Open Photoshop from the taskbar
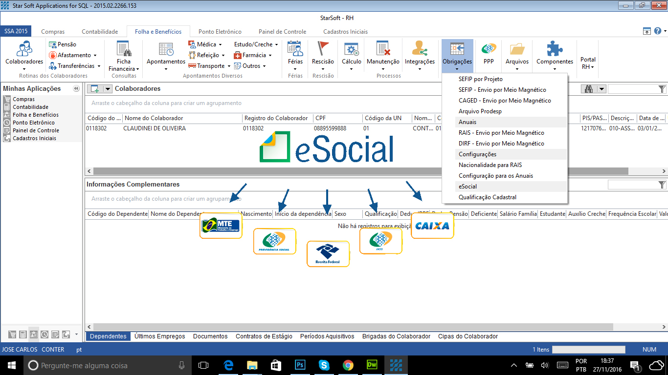The image size is (668, 375). [x=300, y=365]
